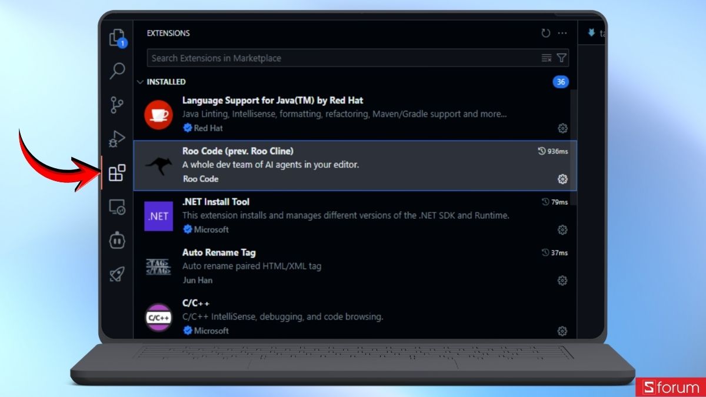Refresh the extensions list
Viewport: 706px width, 397px height.
pyautogui.click(x=546, y=34)
